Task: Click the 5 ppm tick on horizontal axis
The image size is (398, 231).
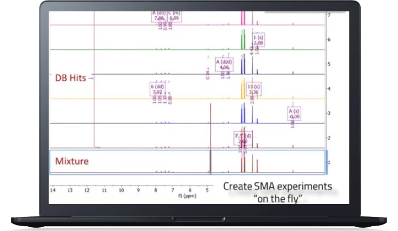Action: tap(207, 190)
